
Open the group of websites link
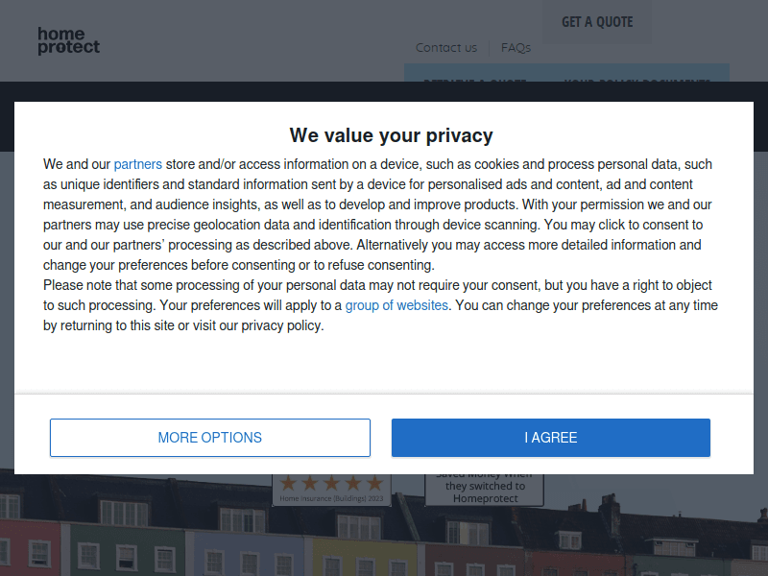point(396,304)
